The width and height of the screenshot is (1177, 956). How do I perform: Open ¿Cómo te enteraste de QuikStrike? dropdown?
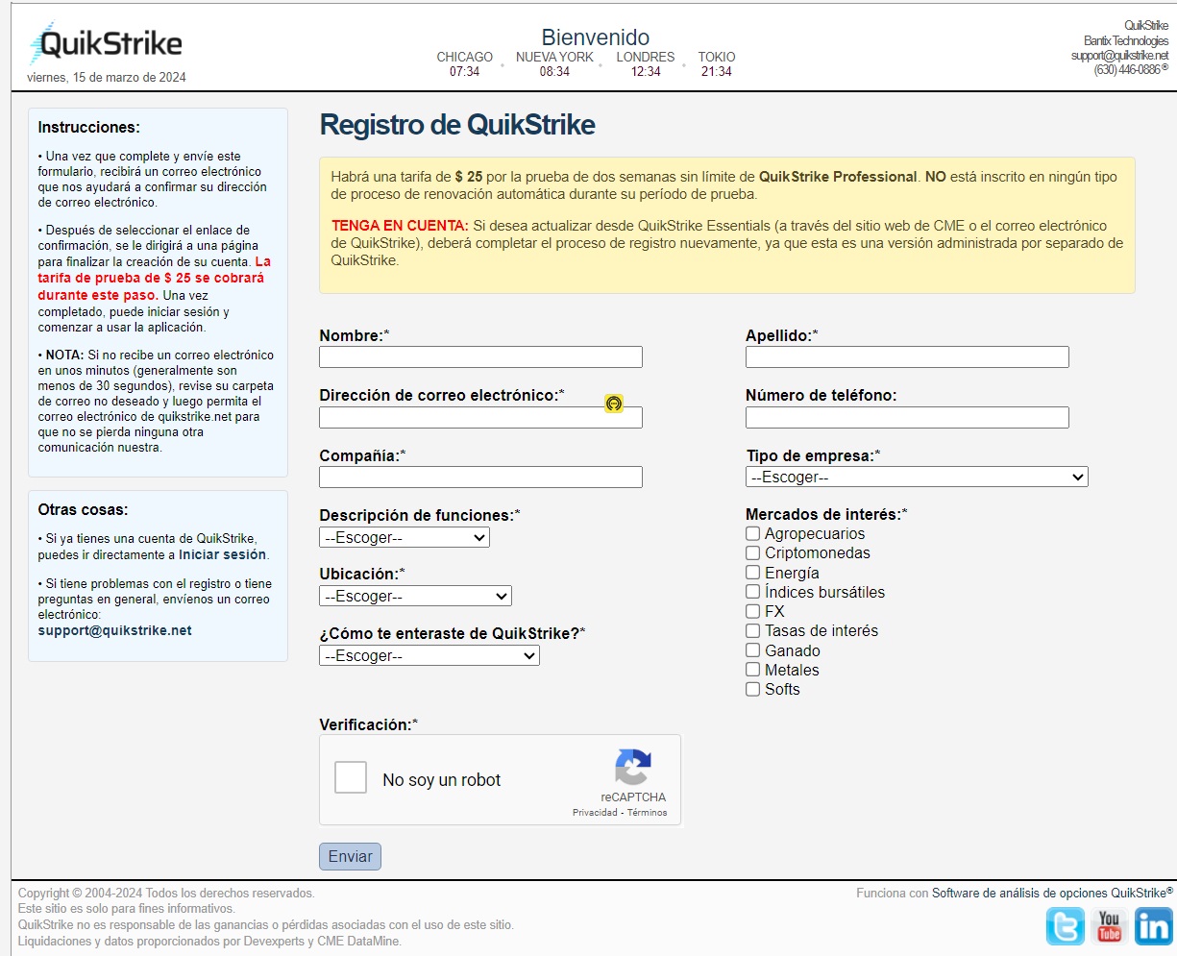(429, 655)
